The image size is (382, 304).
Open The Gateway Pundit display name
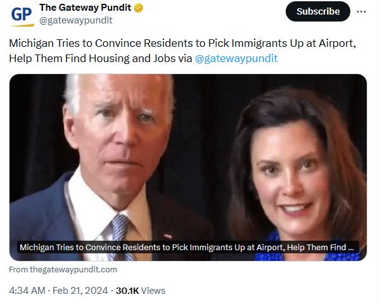[x=85, y=8]
